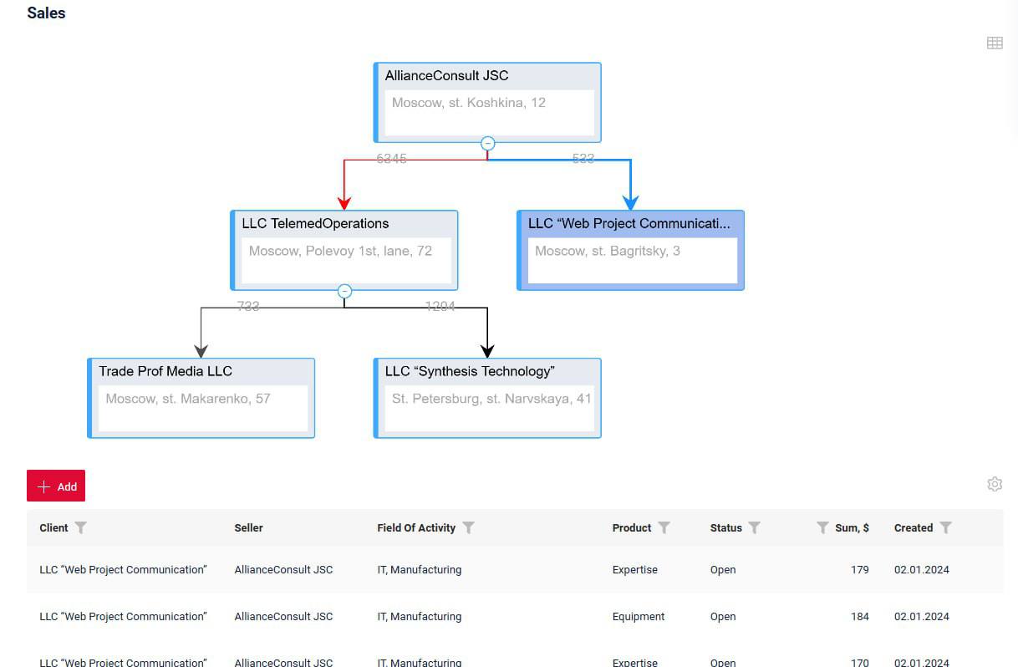Image resolution: width=1018 pixels, height=667 pixels.
Task: Collapse LLC TelemedOperations child nodes
Action: click(x=344, y=292)
